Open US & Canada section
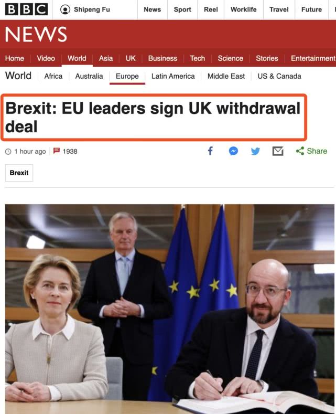The image size is (336, 414). tap(279, 76)
